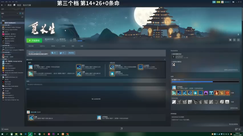
Task: Click the purple unlocked achievement icon
Action: 206,93
